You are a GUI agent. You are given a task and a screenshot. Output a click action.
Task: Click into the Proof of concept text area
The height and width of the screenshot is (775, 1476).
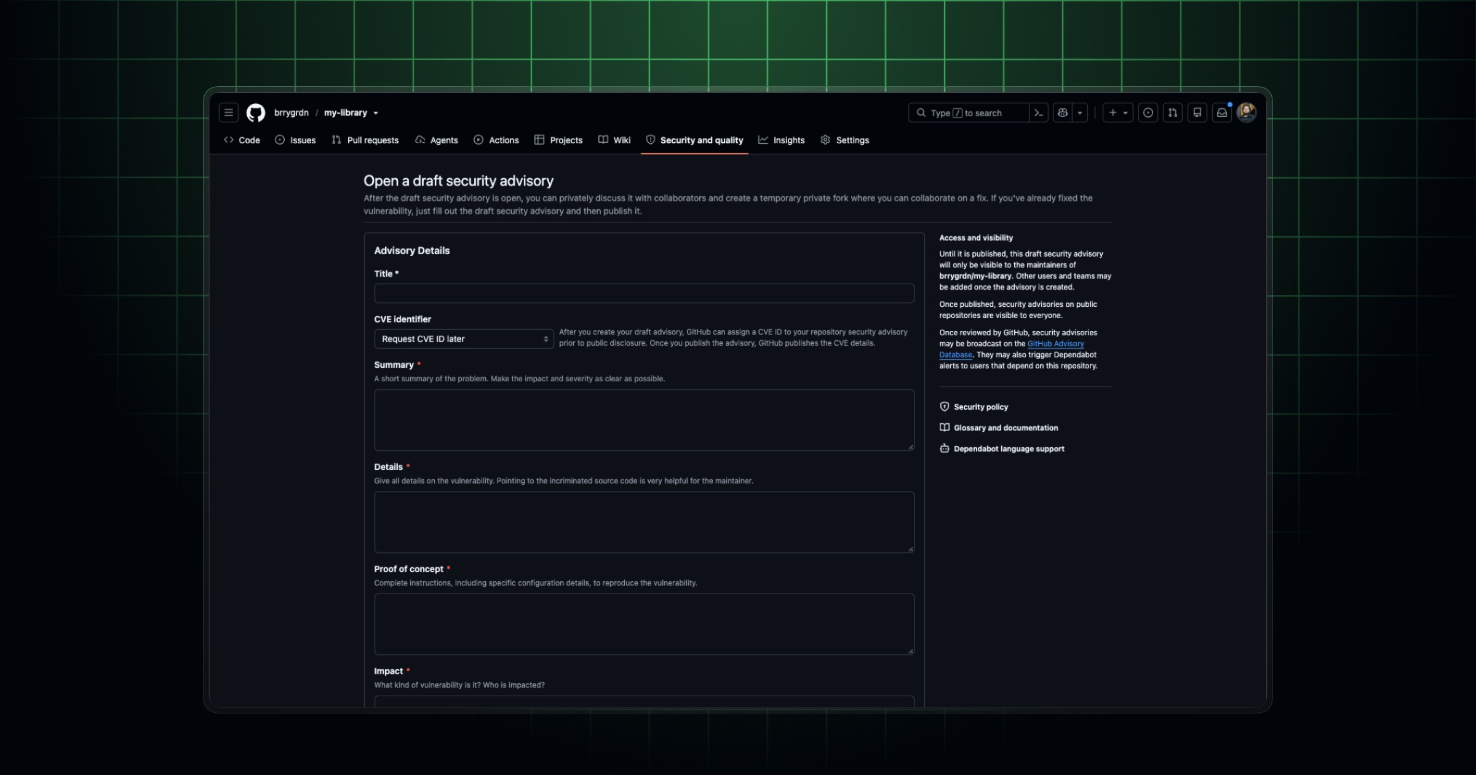644,624
